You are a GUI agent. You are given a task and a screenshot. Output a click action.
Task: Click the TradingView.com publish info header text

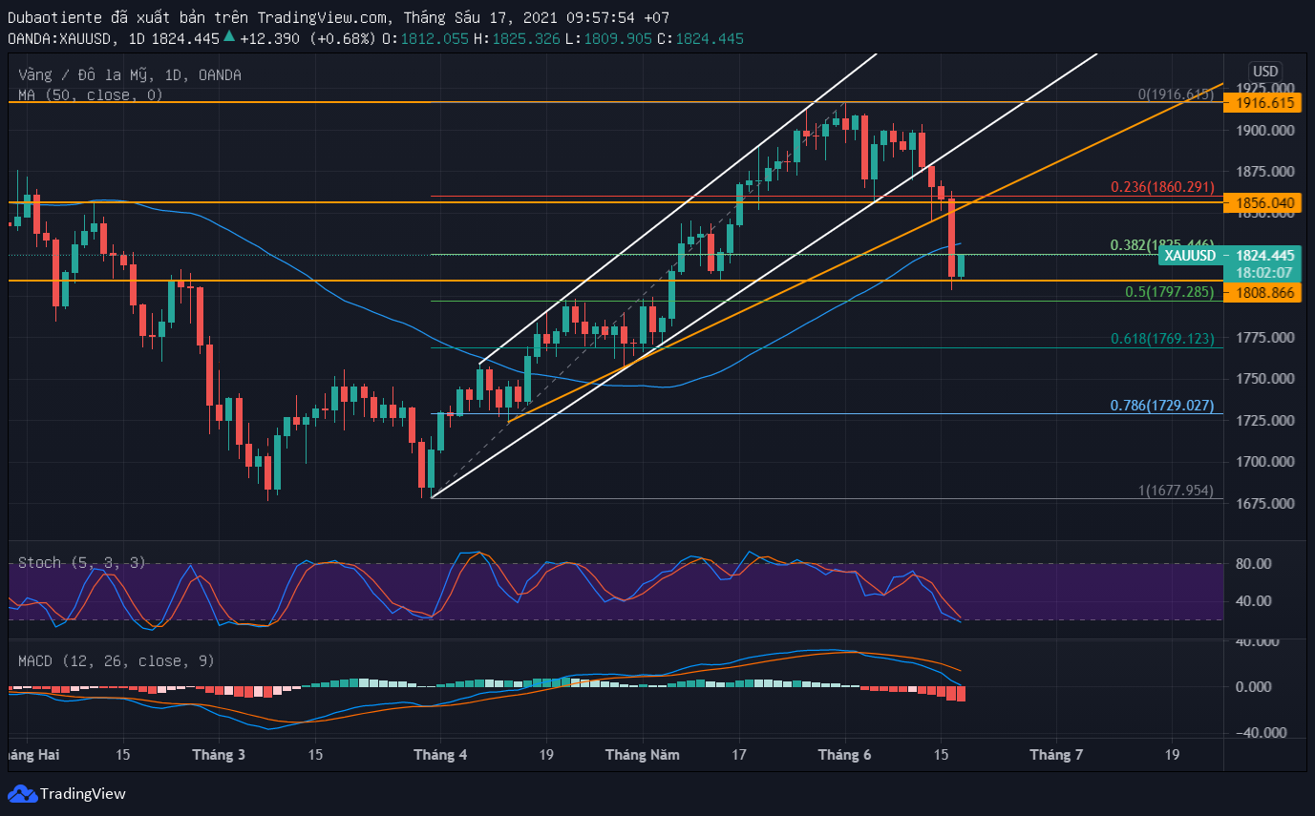tap(339, 18)
